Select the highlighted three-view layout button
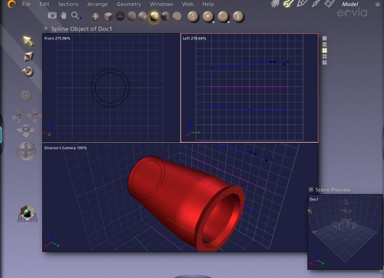The height and width of the screenshot is (278, 384). click(x=325, y=50)
